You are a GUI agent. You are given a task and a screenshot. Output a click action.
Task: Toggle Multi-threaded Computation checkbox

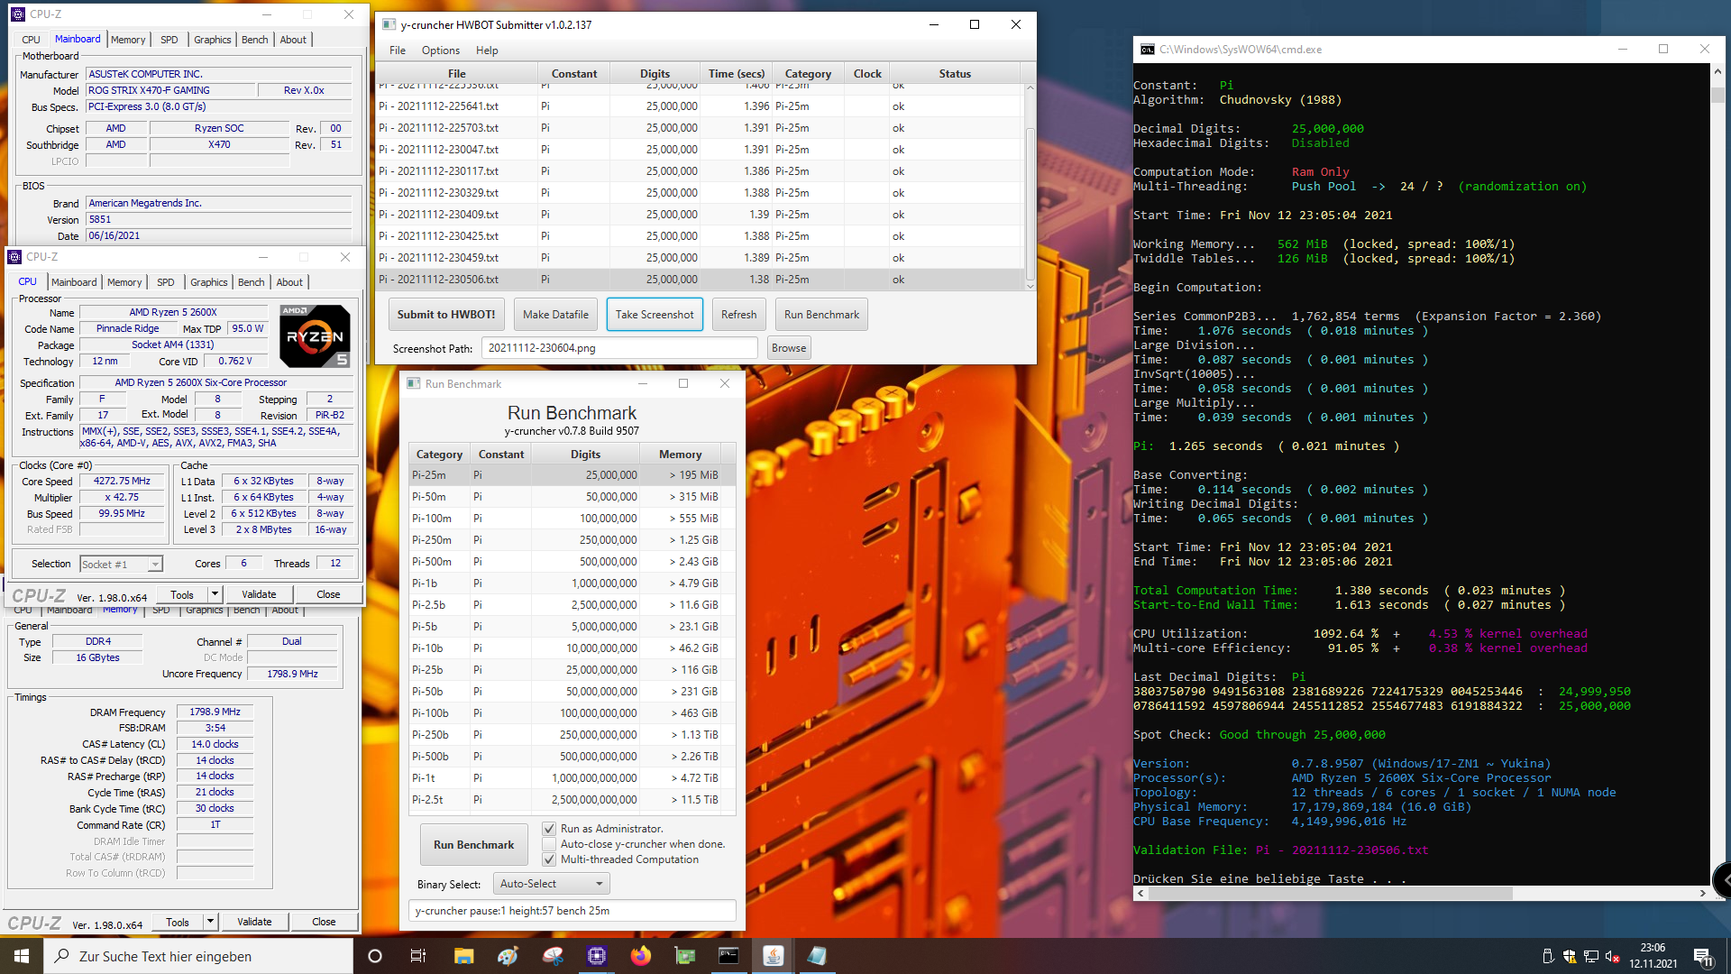[549, 859]
